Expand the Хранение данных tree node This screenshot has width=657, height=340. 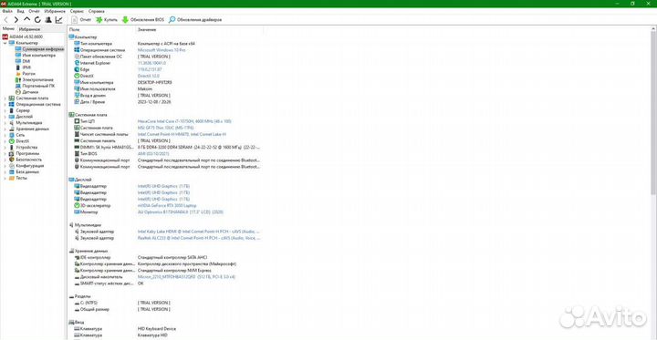tap(5, 129)
